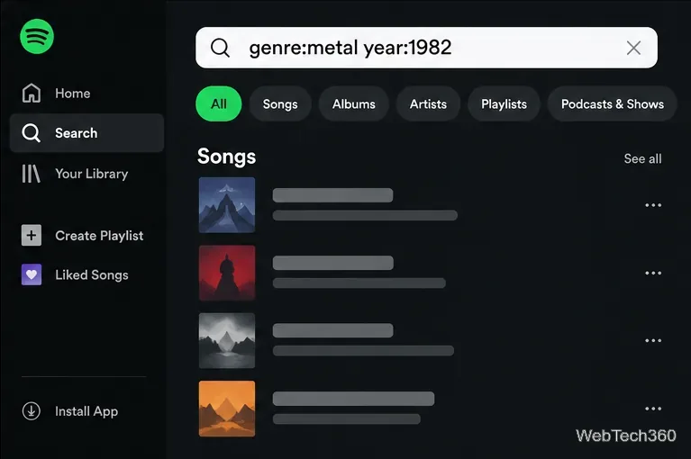Open the grey misty mountain album cover

coord(227,340)
